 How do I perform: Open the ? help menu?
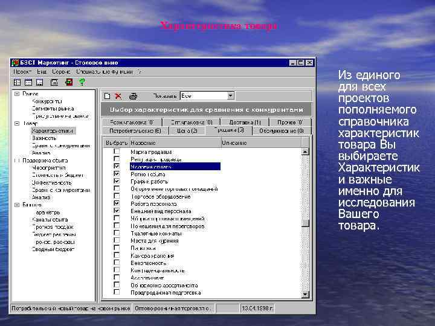point(140,72)
